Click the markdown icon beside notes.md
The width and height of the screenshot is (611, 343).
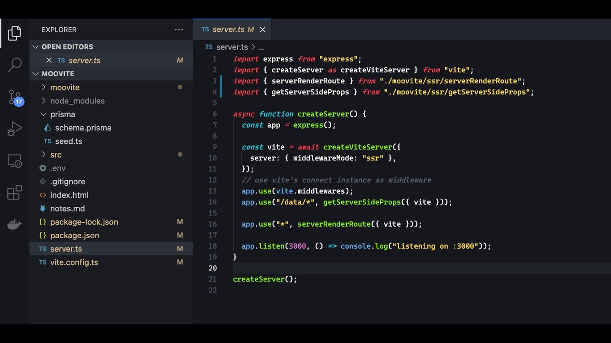42,209
